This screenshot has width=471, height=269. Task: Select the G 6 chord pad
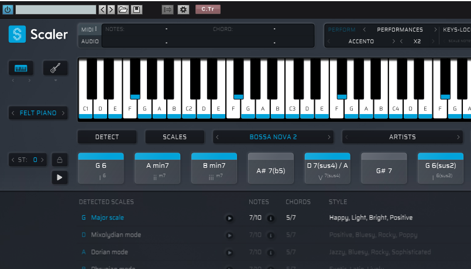pyautogui.click(x=101, y=168)
